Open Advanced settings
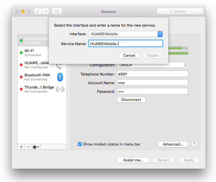216x182 pixels. (173, 144)
